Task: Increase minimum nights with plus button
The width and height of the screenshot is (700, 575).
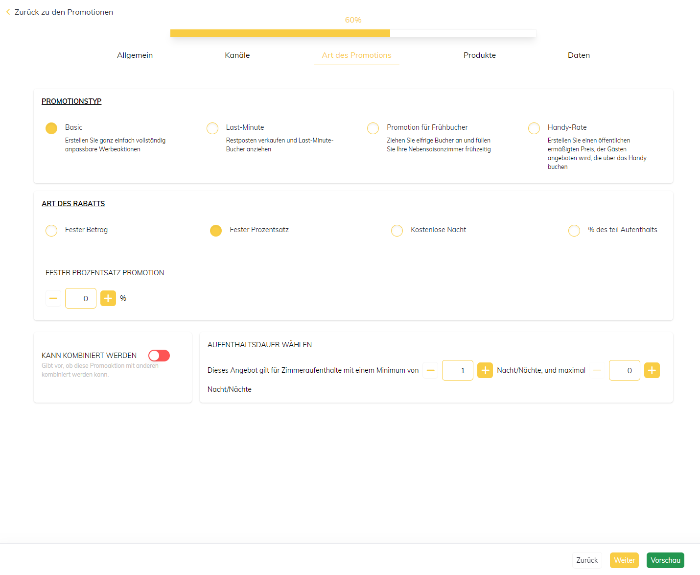Action: pyautogui.click(x=485, y=370)
